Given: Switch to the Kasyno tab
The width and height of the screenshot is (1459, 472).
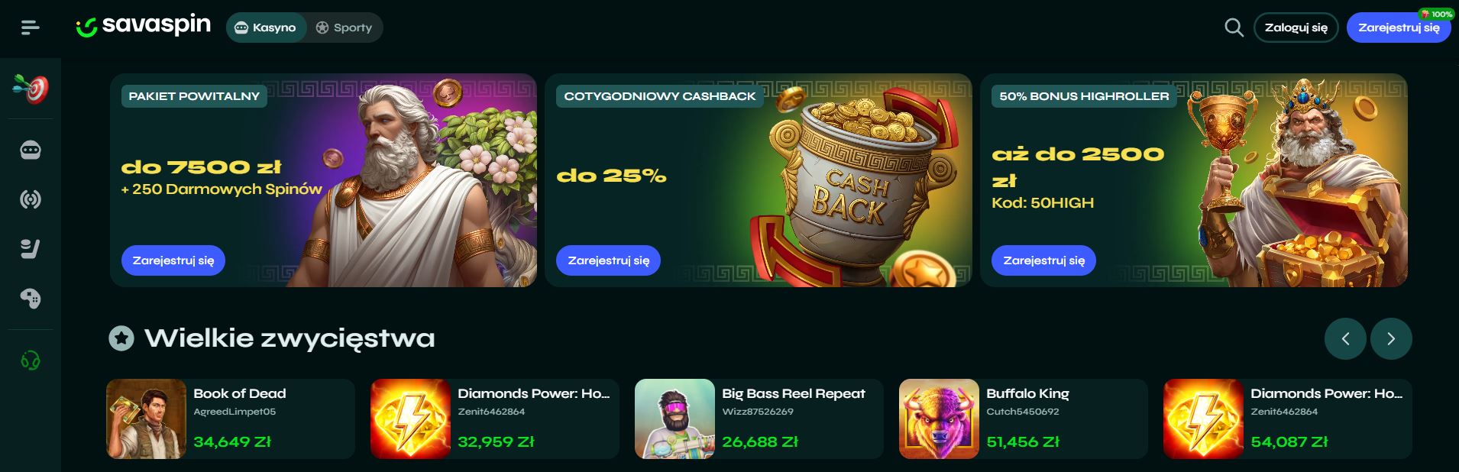Looking at the screenshot, I should click(266, 27).
